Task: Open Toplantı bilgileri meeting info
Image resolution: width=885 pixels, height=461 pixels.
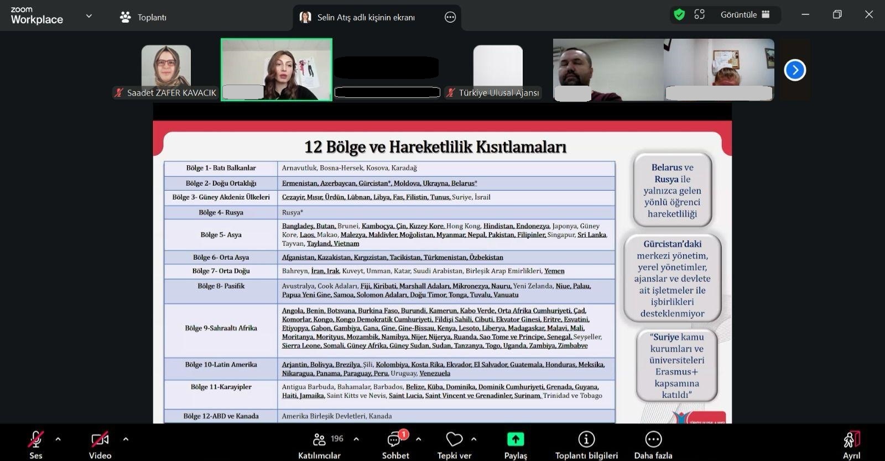Action: click(x=586, y=439)
